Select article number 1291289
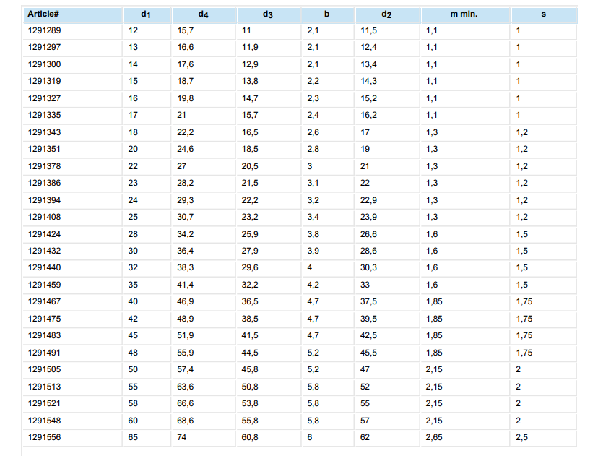Image resolution: width=590 pixels, height=456 pixels. [x=44, y=30]
